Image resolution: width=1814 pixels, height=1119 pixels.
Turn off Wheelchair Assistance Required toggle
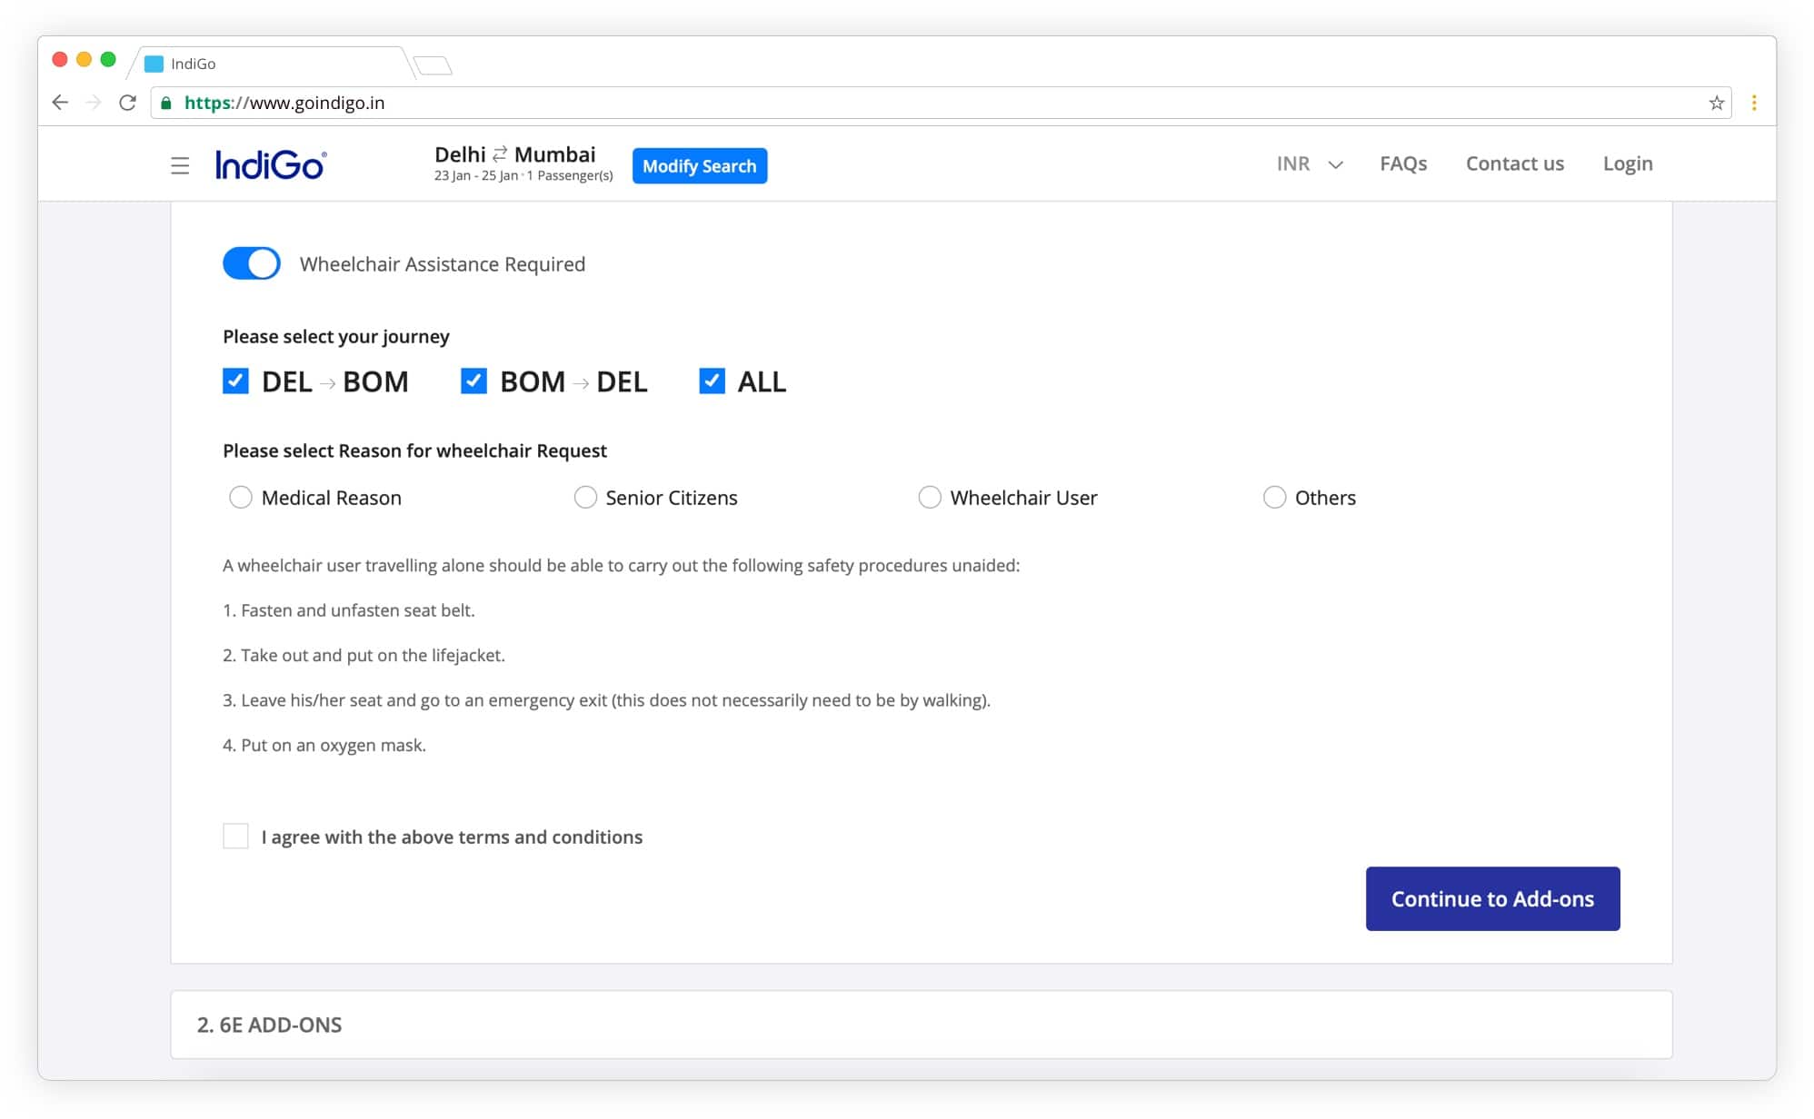pos(252,263)
